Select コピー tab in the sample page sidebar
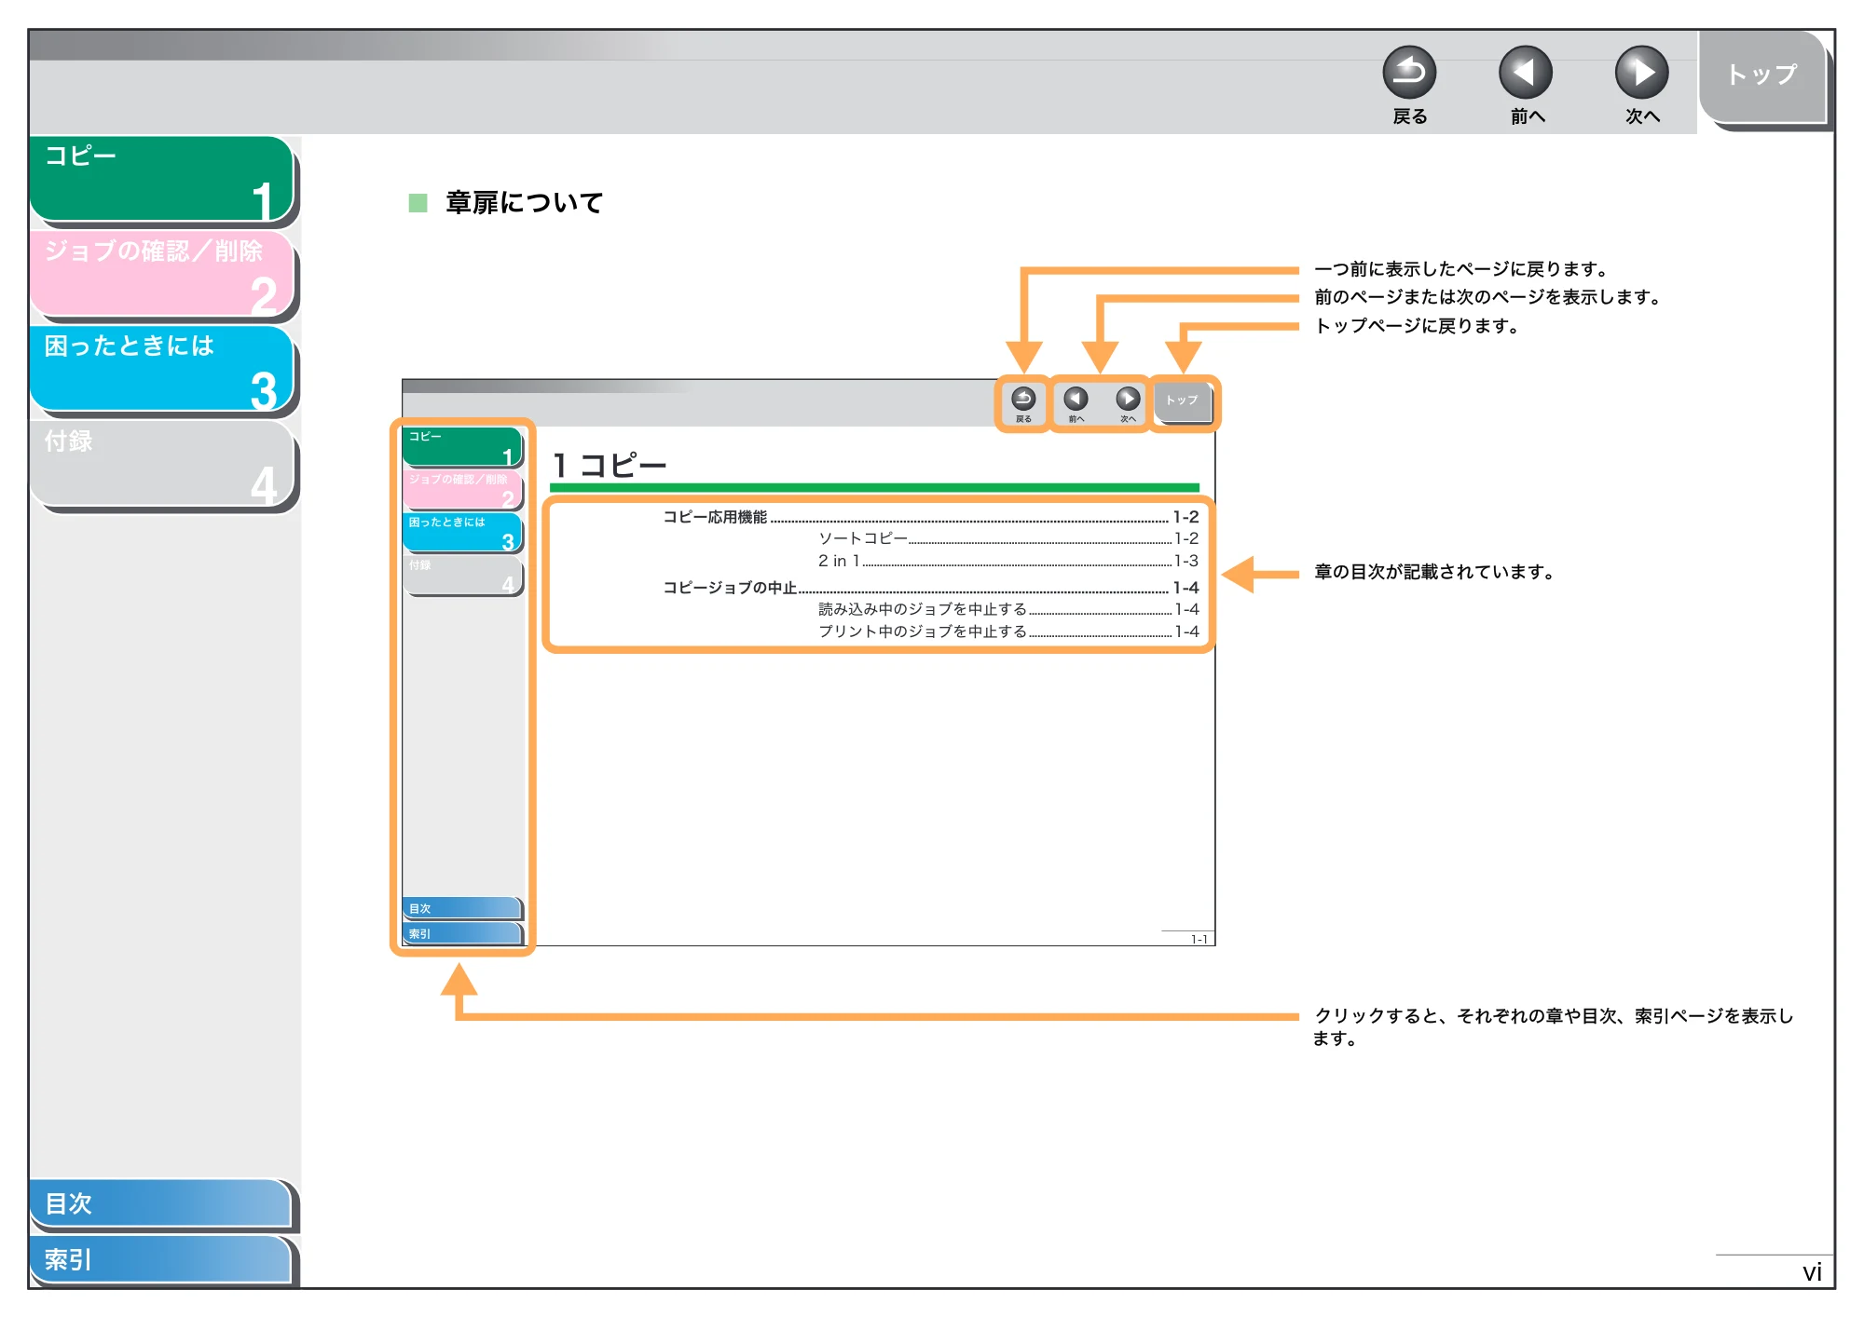Viewport: 1864px width, 1317px height. pos(462,446)
